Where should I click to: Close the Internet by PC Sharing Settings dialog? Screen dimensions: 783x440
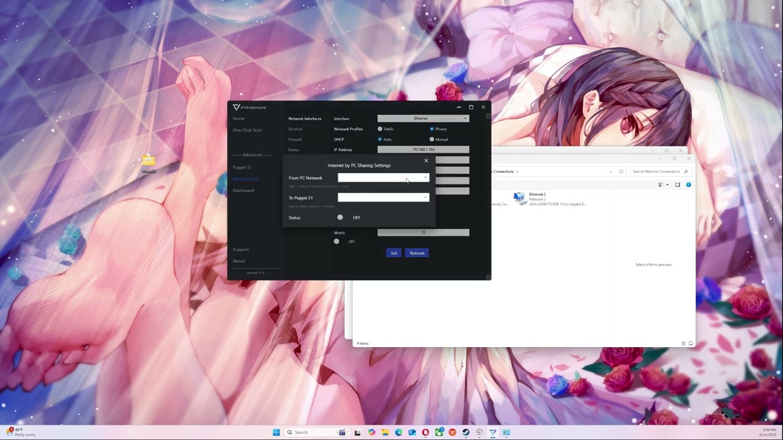click(426, 161)
